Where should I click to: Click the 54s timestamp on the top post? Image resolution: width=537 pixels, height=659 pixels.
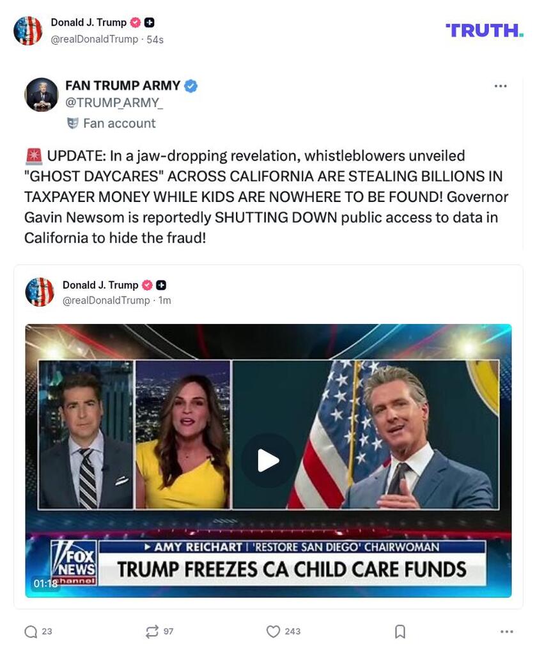(x=155, y=40)
